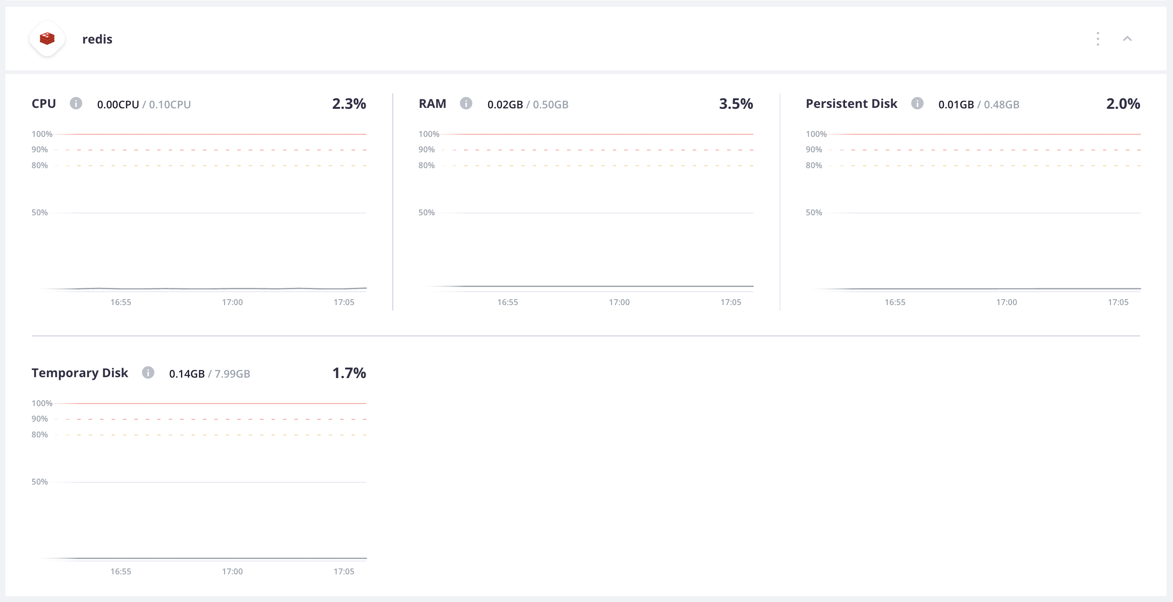Click the 17:00 timestamp under the RAM chart
The image size is (1173, 602).
[619, 302]
